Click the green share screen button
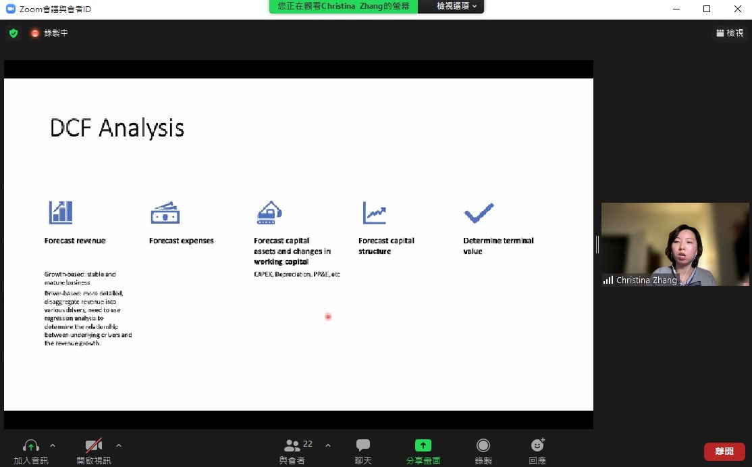The height and width of the screenshot is (467, 752). [423, 446]
